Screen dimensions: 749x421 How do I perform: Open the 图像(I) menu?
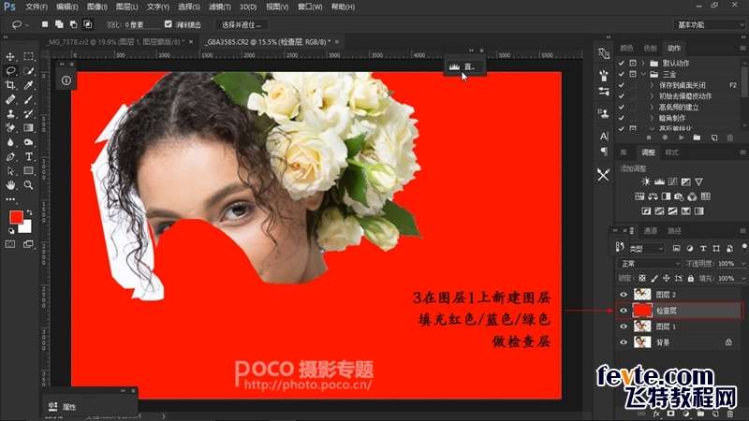[x=97, y=7]
